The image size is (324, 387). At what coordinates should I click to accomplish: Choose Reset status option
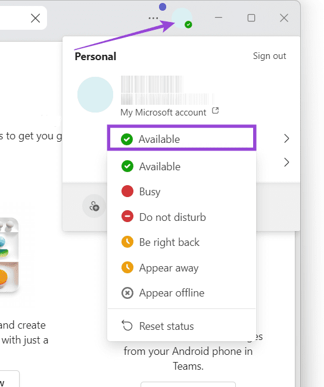pos(182,326)
